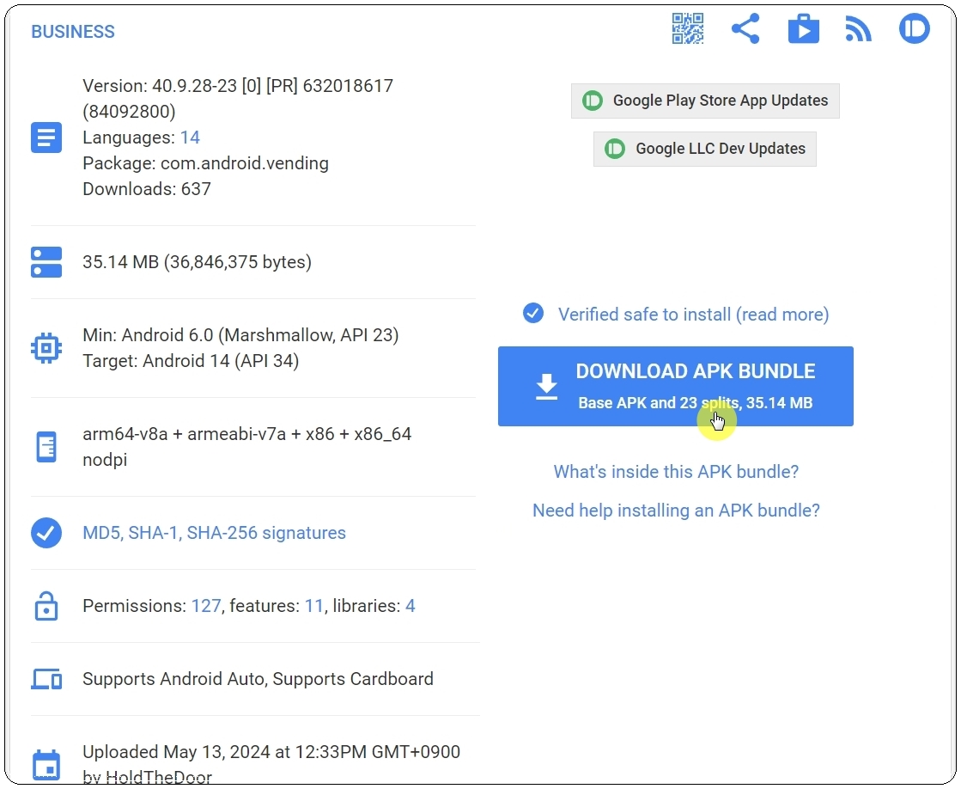The height and width of the screenshot is (789, 961).
Task: Open the Google Play store briefcase icon
Action: tap(804, 29)
